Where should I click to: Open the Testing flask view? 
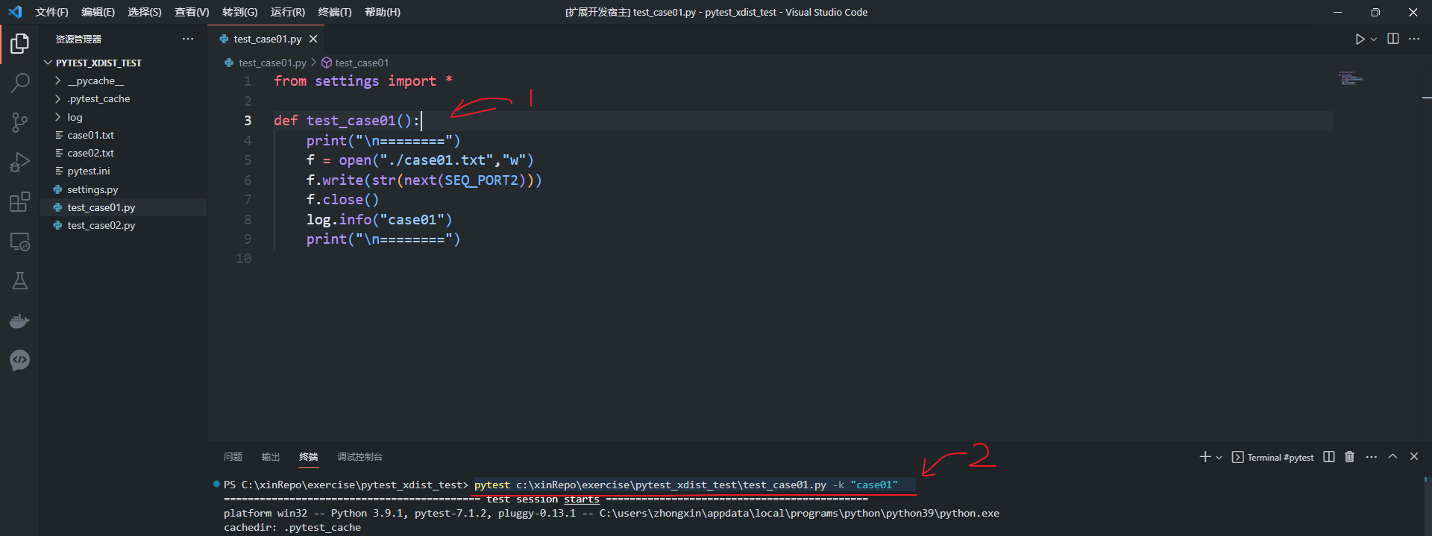click(x=20, y=281)
